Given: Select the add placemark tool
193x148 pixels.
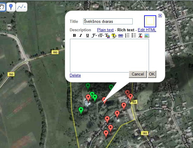Looking at the screenshot, I should click(x=11, y=7).
